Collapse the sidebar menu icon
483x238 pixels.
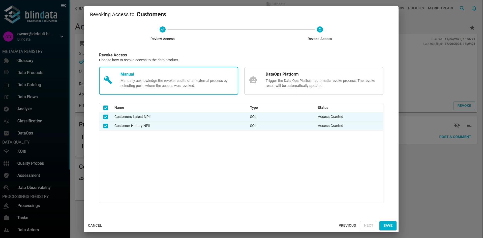coord(64,6)
